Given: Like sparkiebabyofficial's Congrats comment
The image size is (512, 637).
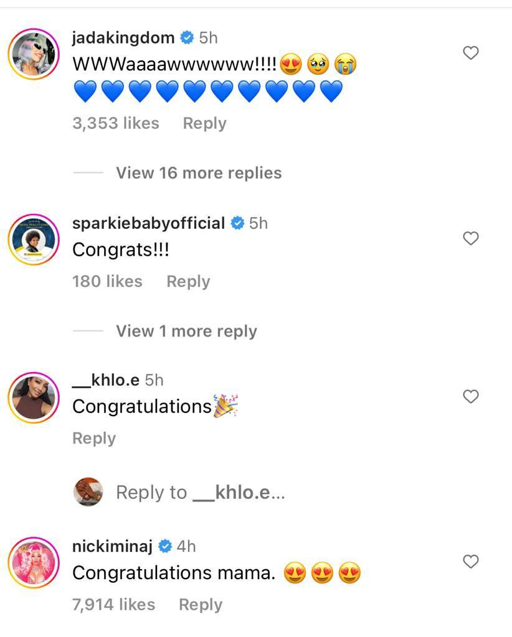Looking at the screenshot, I should (x=471, y=238).
